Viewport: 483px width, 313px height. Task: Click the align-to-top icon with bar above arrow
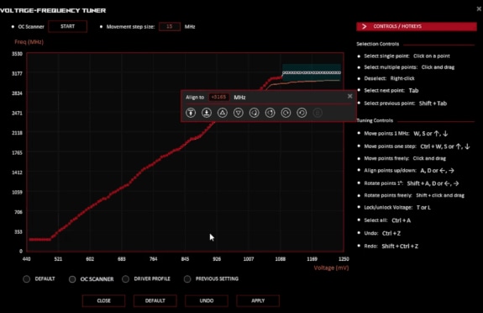[191, 113]
